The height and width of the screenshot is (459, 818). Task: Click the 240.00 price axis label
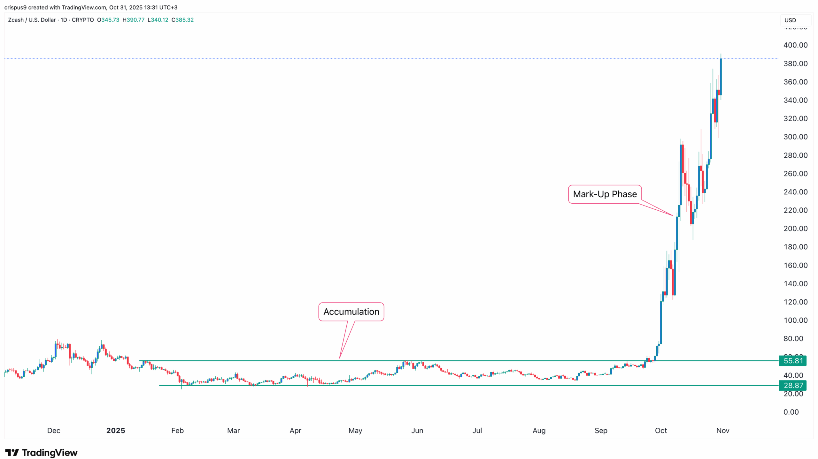click(x=795, y=192)
